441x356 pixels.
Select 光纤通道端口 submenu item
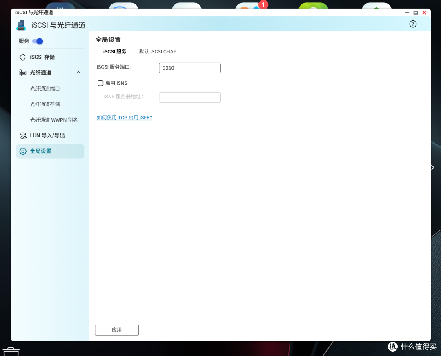[45, 89]
